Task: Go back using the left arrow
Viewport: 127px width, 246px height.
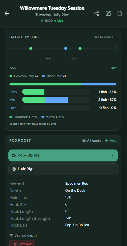Action: point(7,14)
